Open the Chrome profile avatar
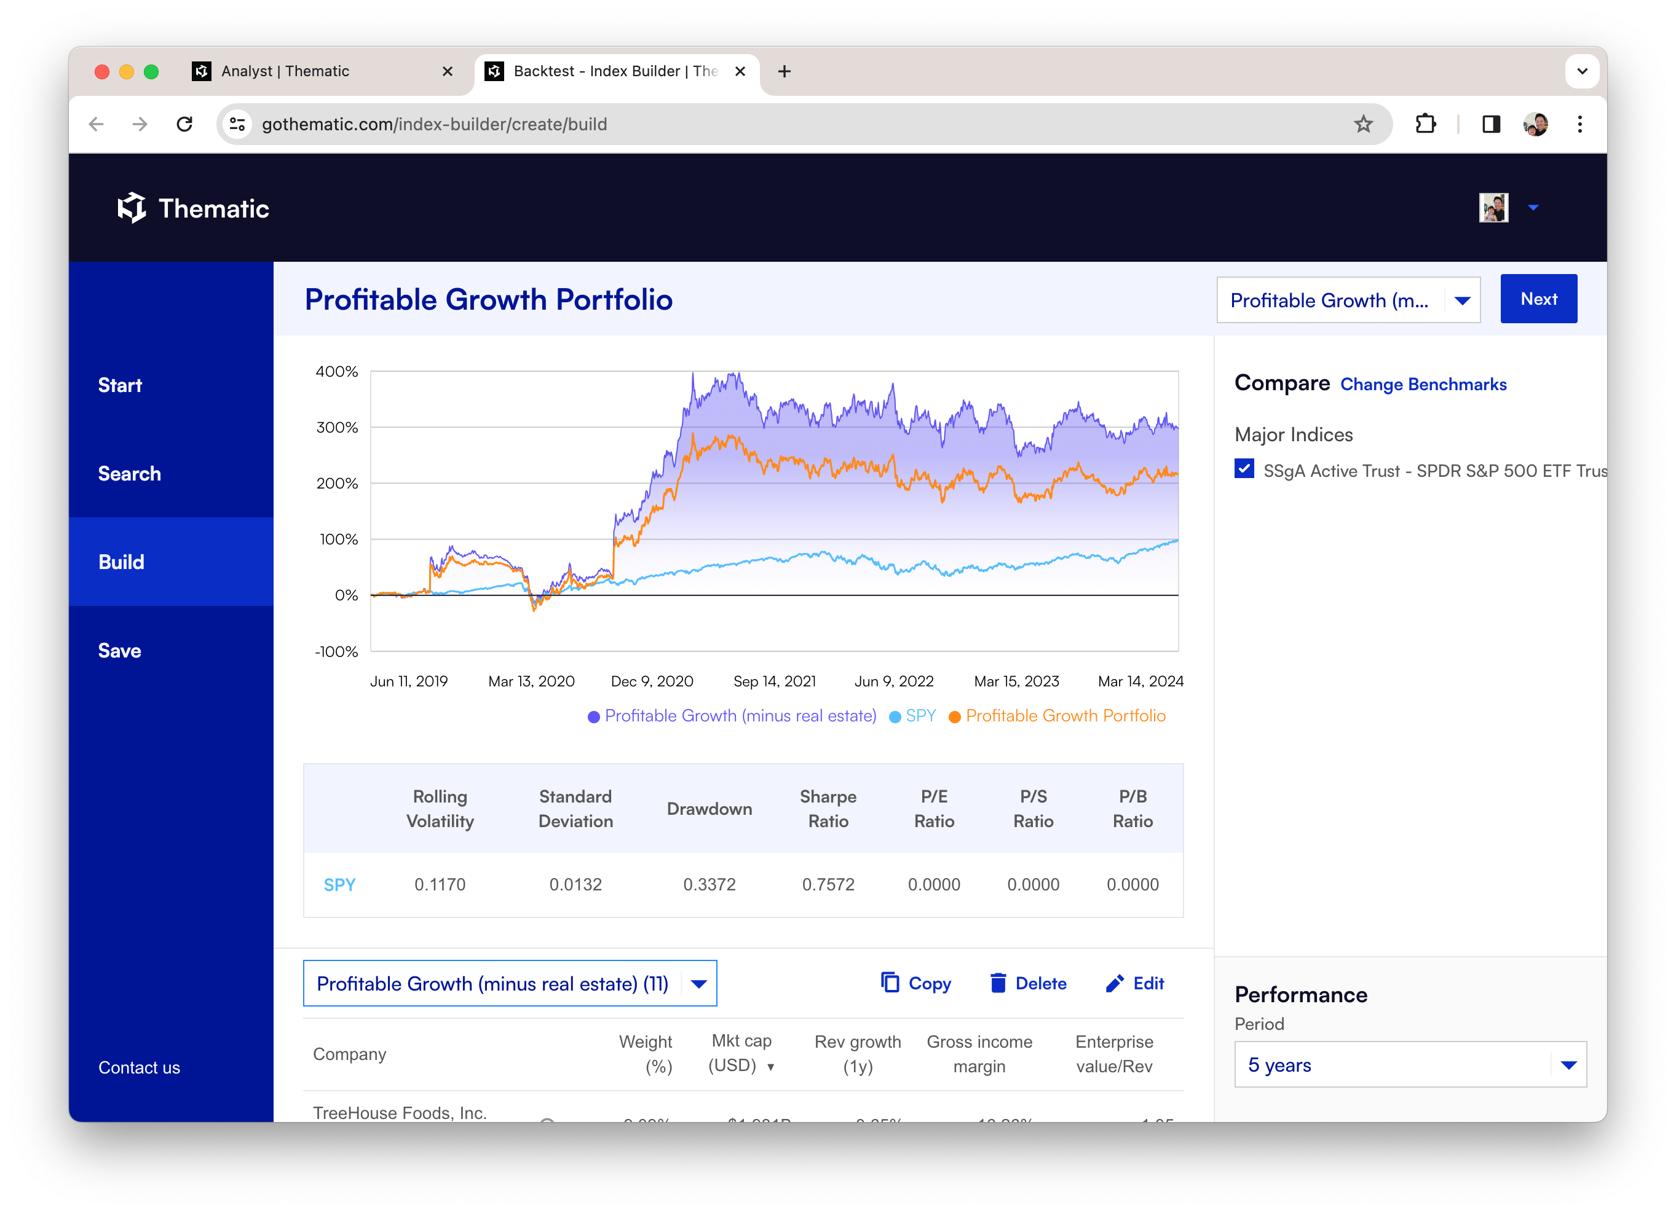The height and width of the screenshot is (1213, 1676). tap(1536, 124)
